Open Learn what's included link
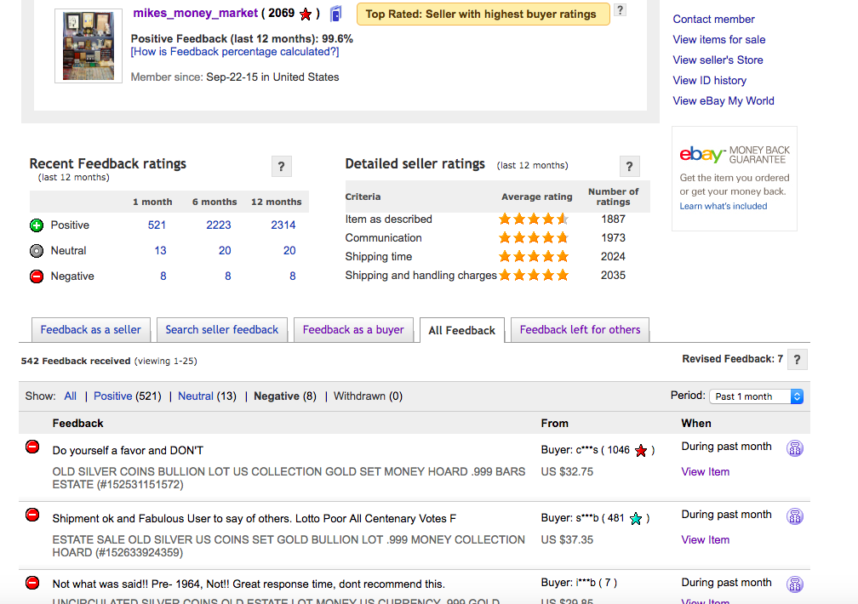 723,207
